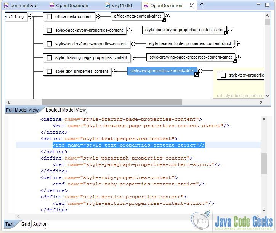Select style-drawing-page-properties-content-strict node
The width and height of the screenshot is (276, 233).
pos(191,57)
